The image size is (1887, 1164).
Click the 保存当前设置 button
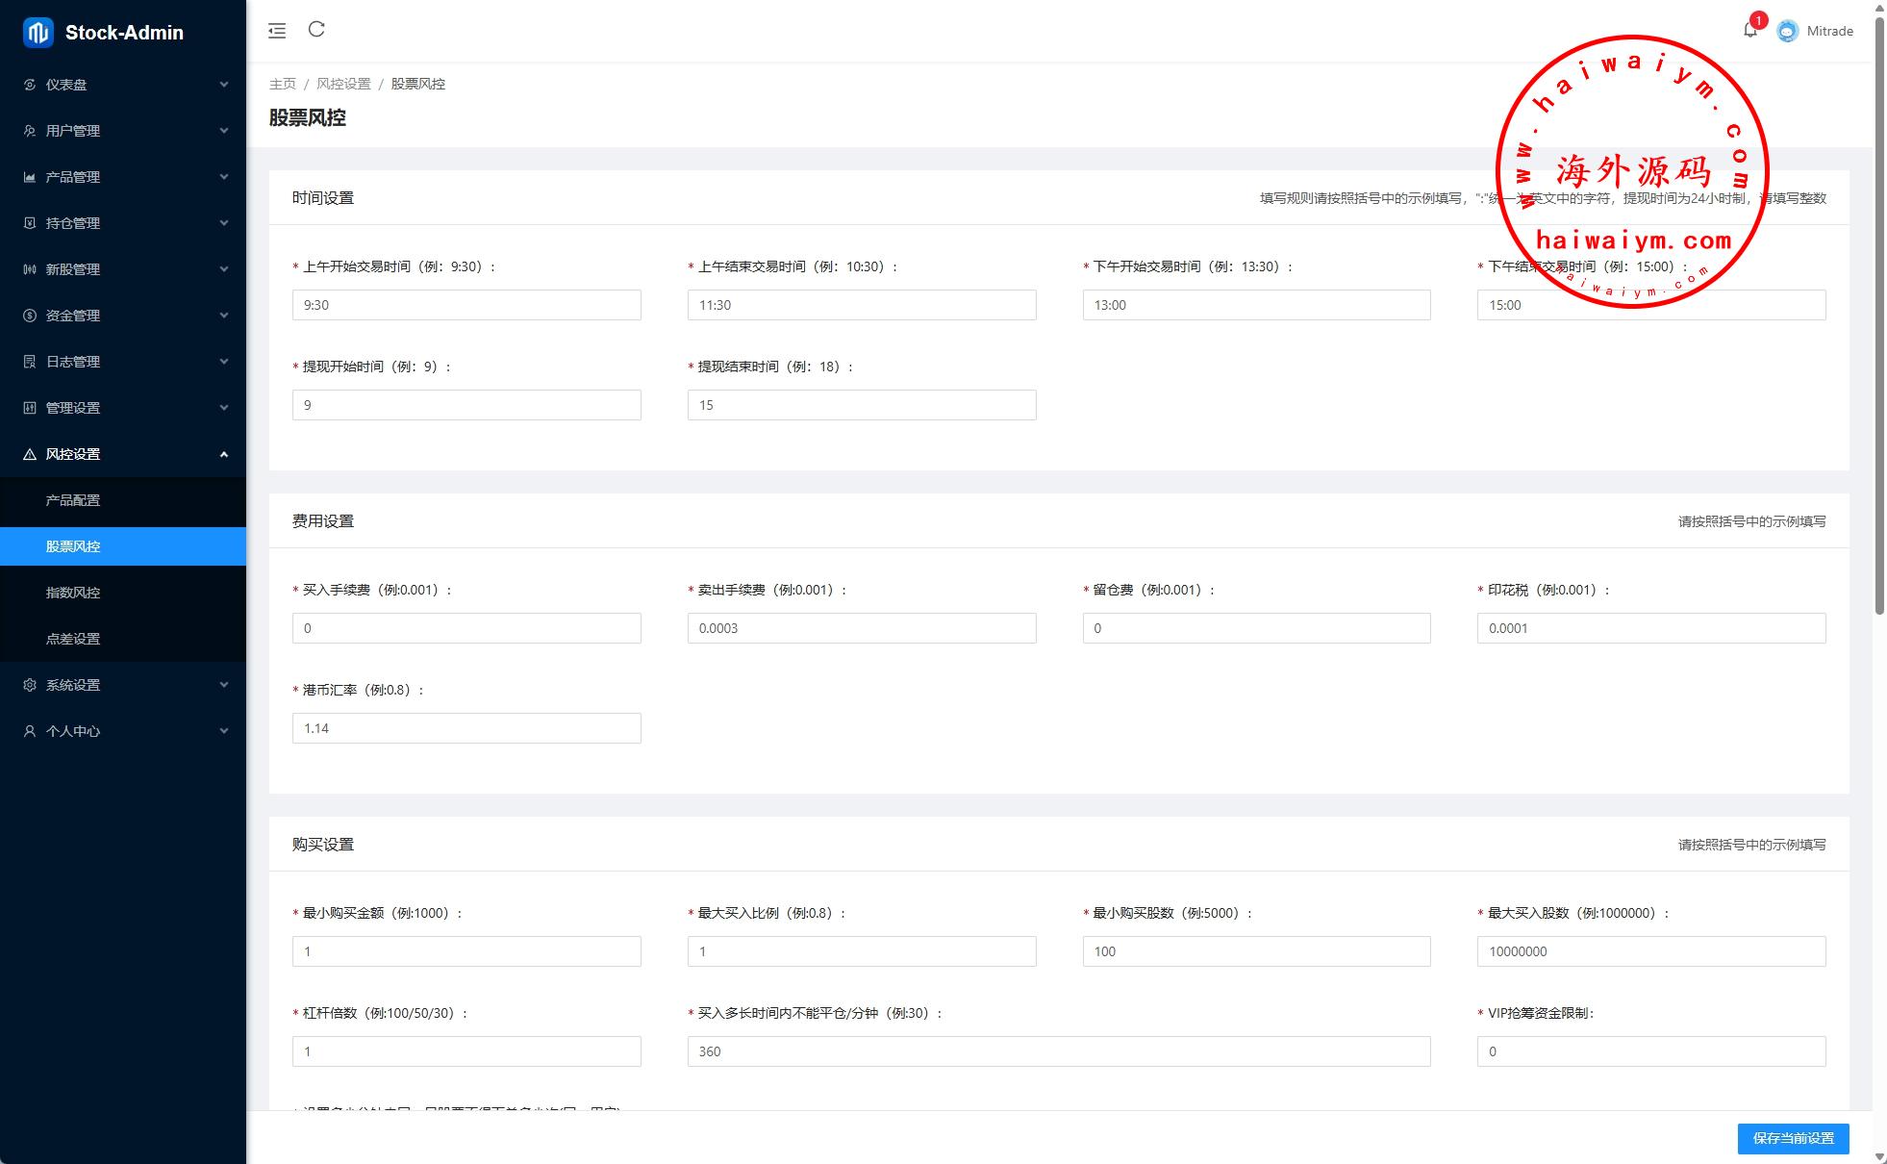pyautogui.click(x=1793, y=1138)
